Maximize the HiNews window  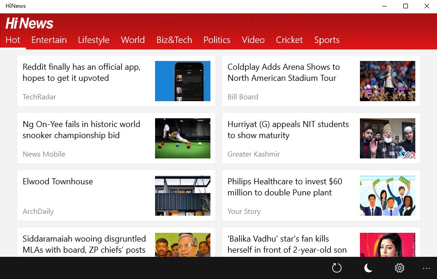(x=406, y=6)
